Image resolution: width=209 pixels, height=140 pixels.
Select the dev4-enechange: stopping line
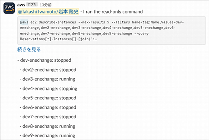click(x=49, y=88)
